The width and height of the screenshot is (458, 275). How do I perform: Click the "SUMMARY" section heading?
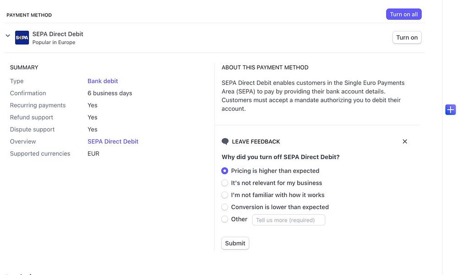pyautogui.click(x=24, y=67)
